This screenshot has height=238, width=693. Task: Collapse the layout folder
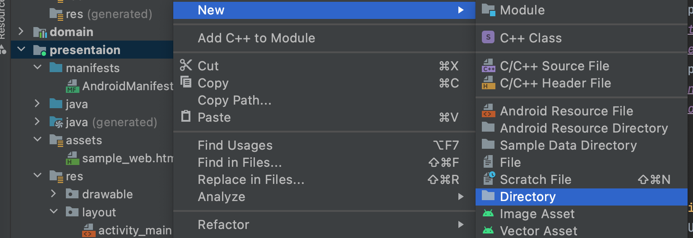(53, 212)
